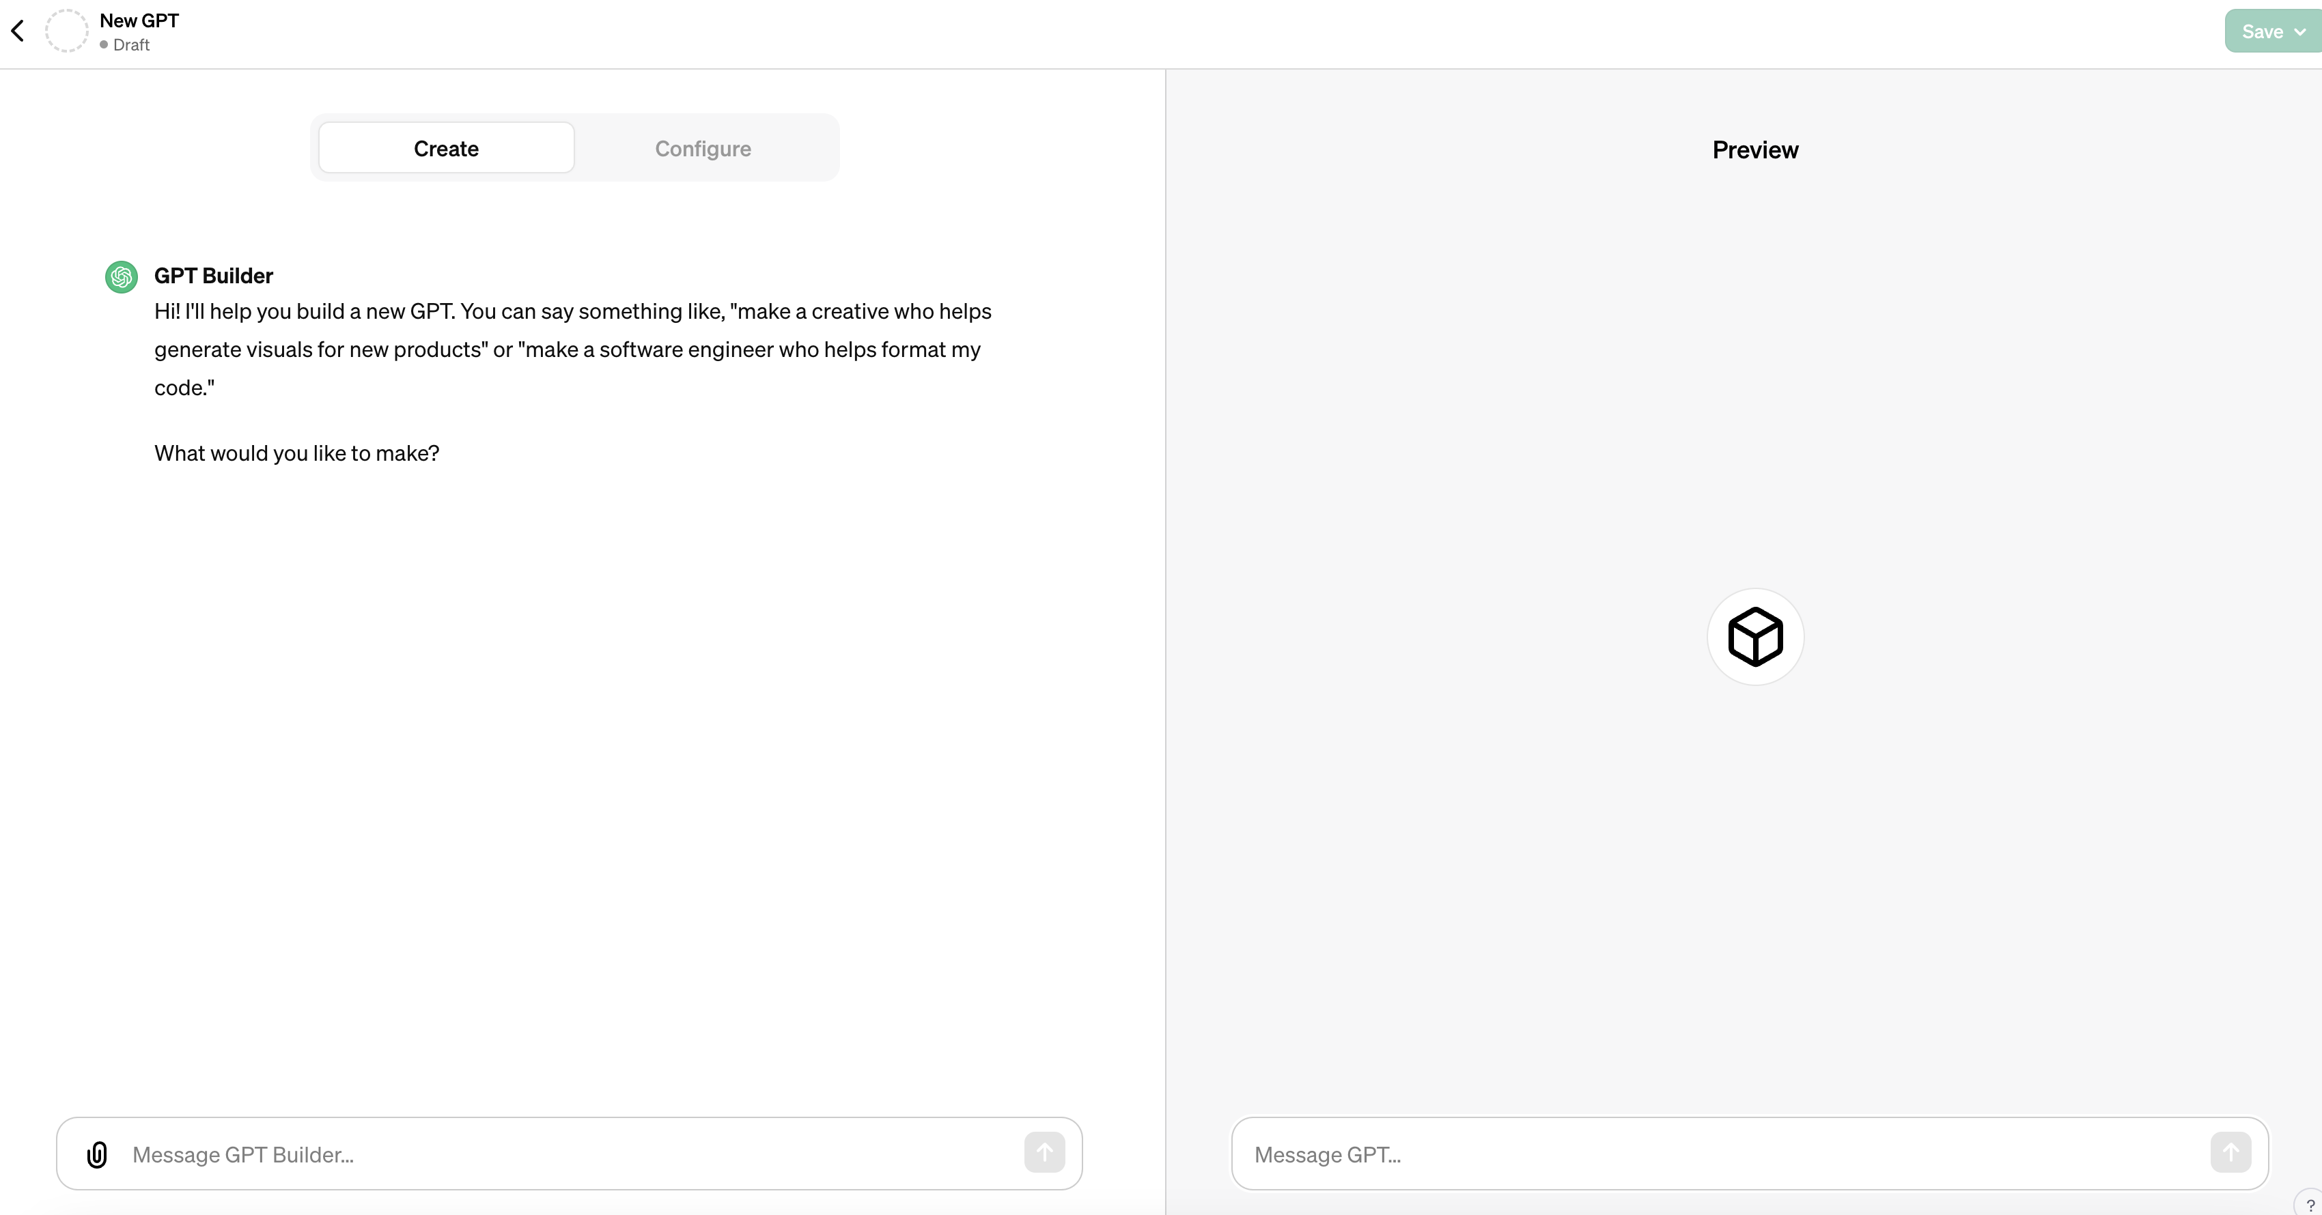Select the Create tab
The height and width of the screenshot is (1215, 2322).
coord(445,147)
